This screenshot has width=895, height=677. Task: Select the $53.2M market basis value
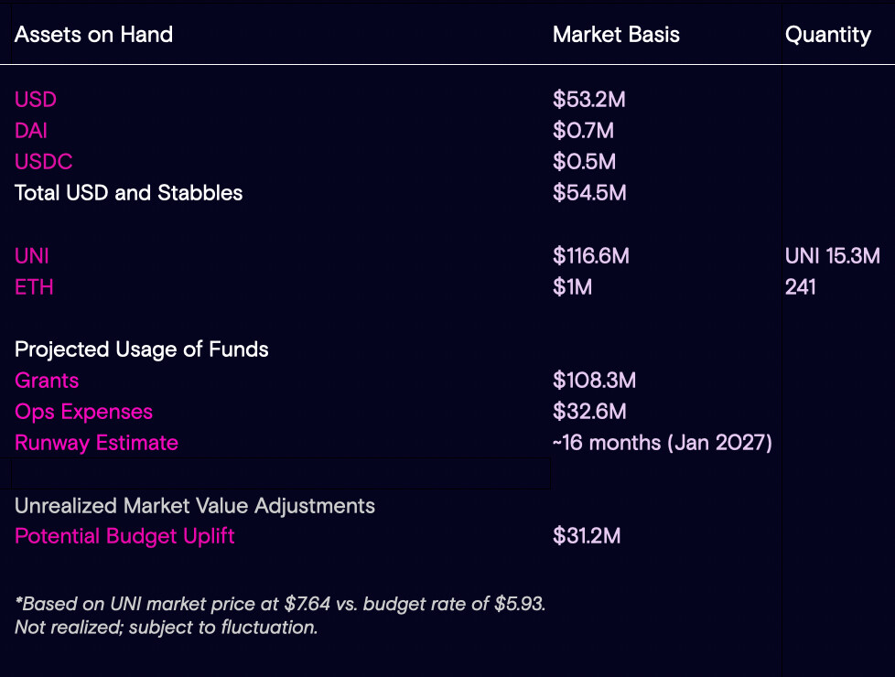click(x=588, y=100)
